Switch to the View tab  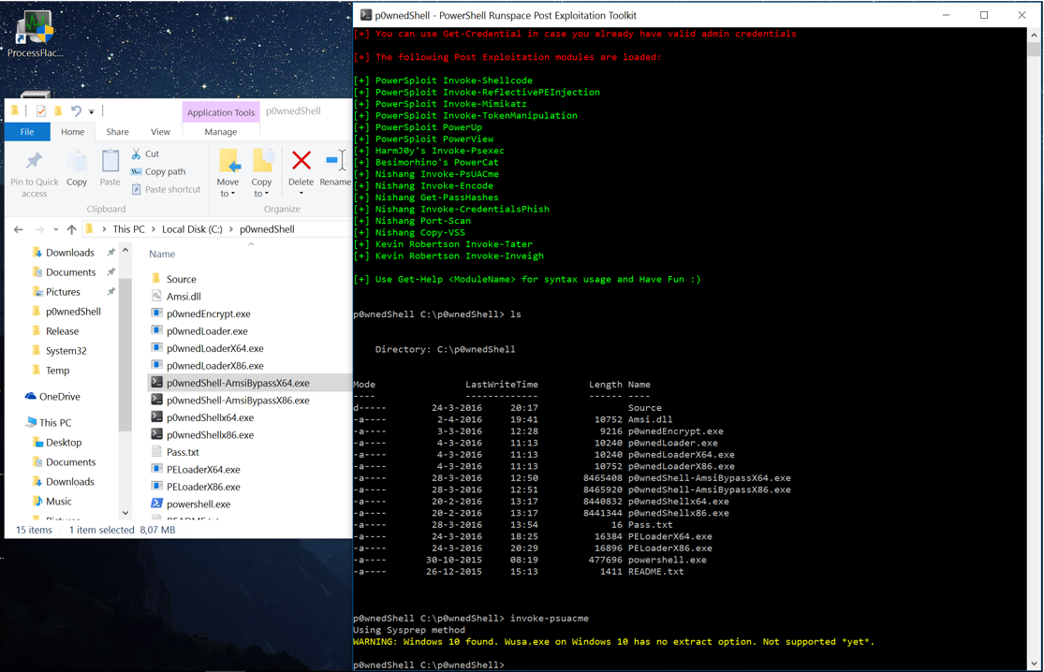click(x=159, y=131)
